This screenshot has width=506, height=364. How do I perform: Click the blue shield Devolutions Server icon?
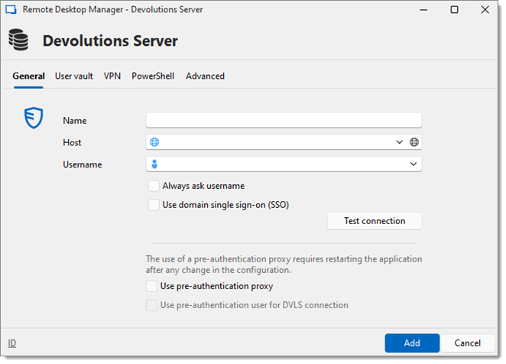pos(34,118)
